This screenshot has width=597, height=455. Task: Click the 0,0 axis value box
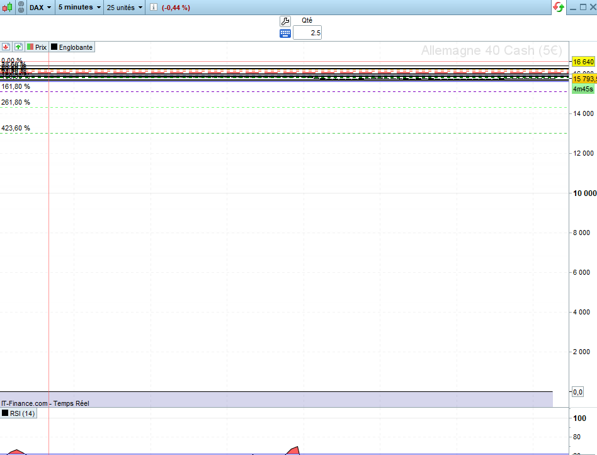click(x=577, y=392)
